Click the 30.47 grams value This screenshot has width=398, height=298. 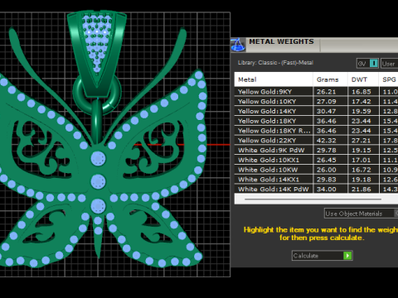(x=327, y=111)
